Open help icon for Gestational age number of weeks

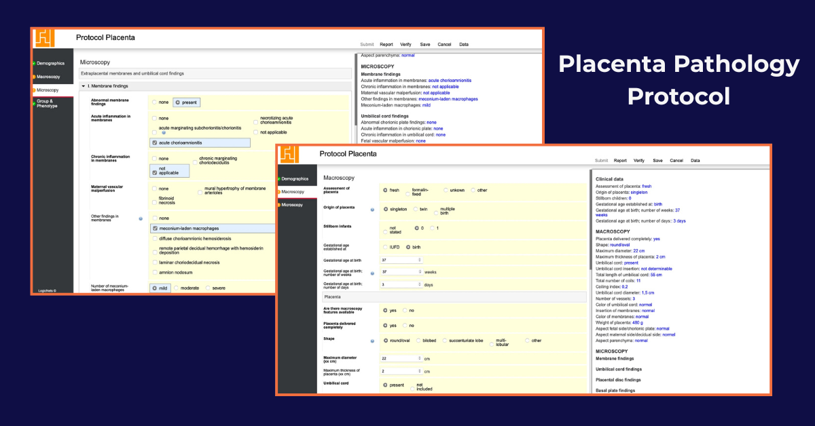372,272
